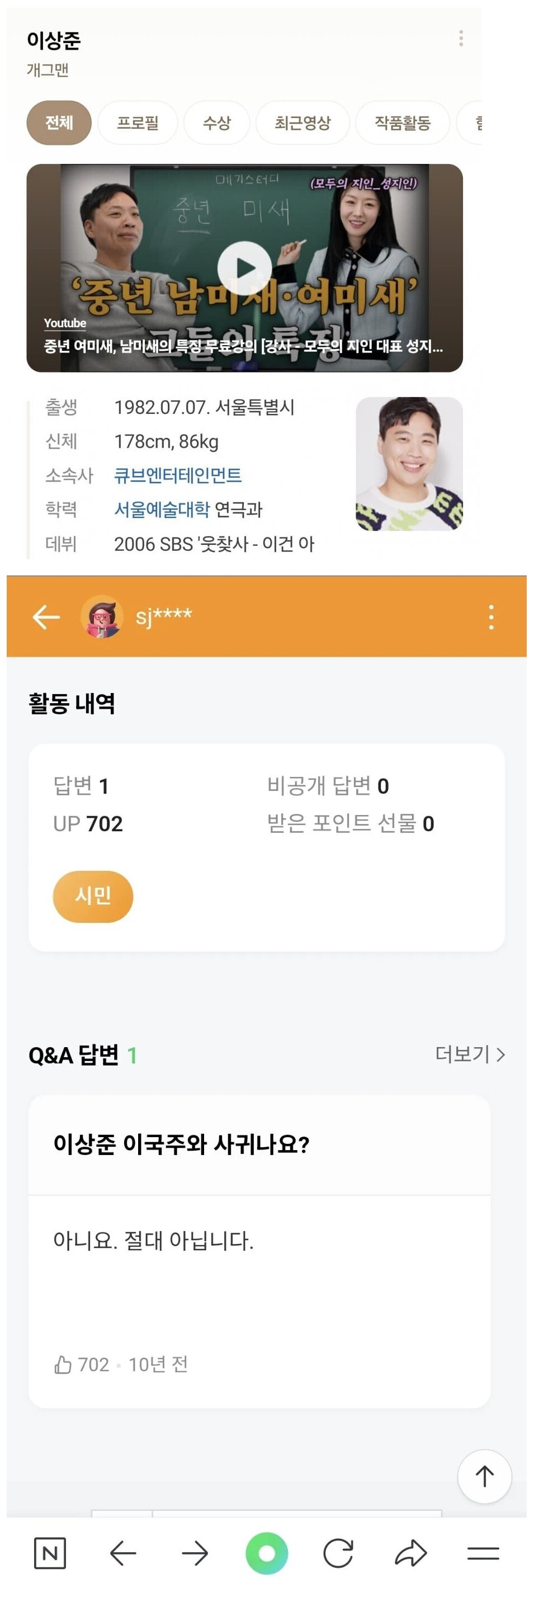Go forward with the browser forward arrow
534x1602 pixels.
coord(195,1553)
